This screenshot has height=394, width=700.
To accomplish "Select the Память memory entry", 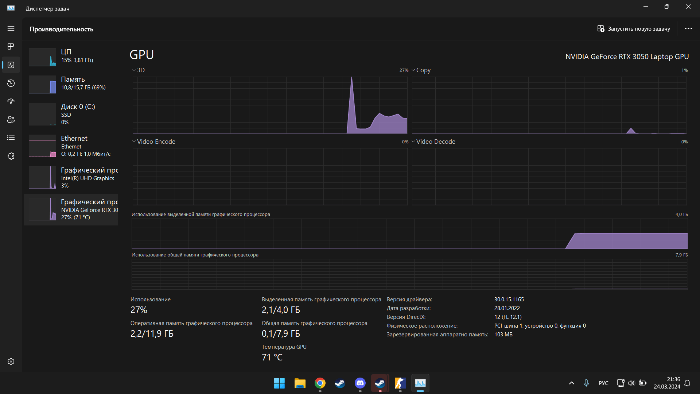I will point(71,84).
